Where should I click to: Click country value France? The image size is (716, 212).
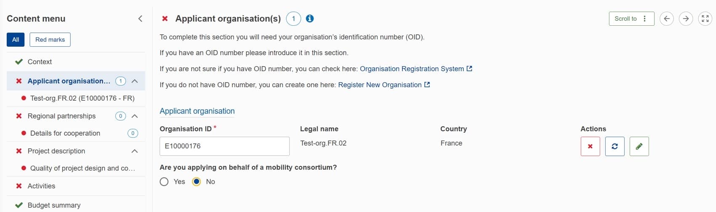point(452,143)
